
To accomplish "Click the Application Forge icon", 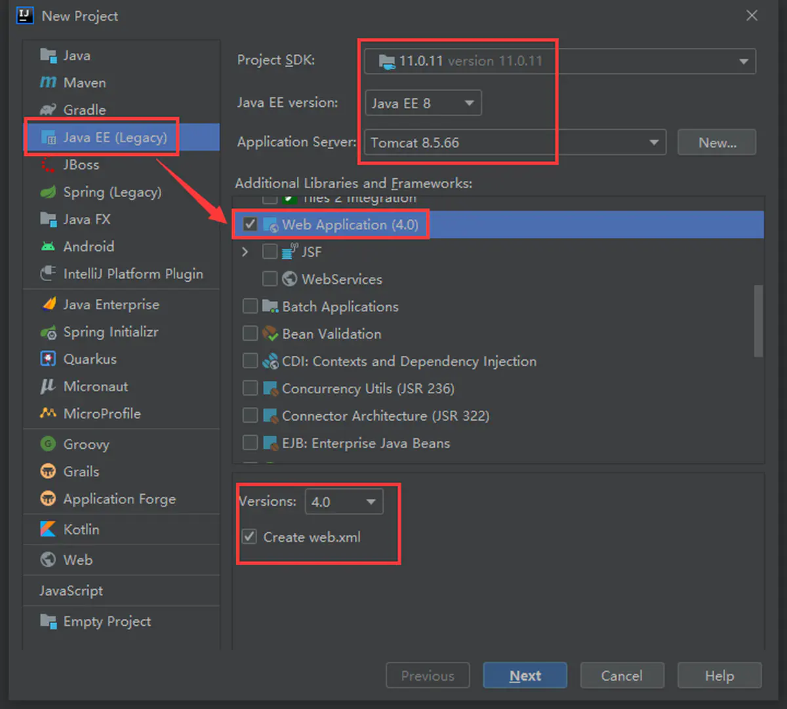I will 48,499.
